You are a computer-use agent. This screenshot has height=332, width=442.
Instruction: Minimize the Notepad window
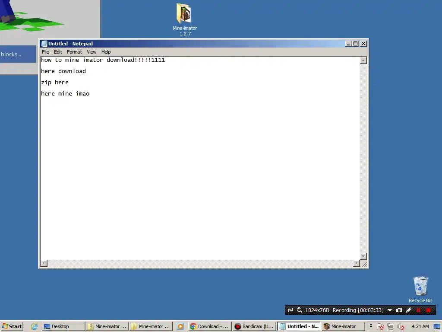pos(348,44)
